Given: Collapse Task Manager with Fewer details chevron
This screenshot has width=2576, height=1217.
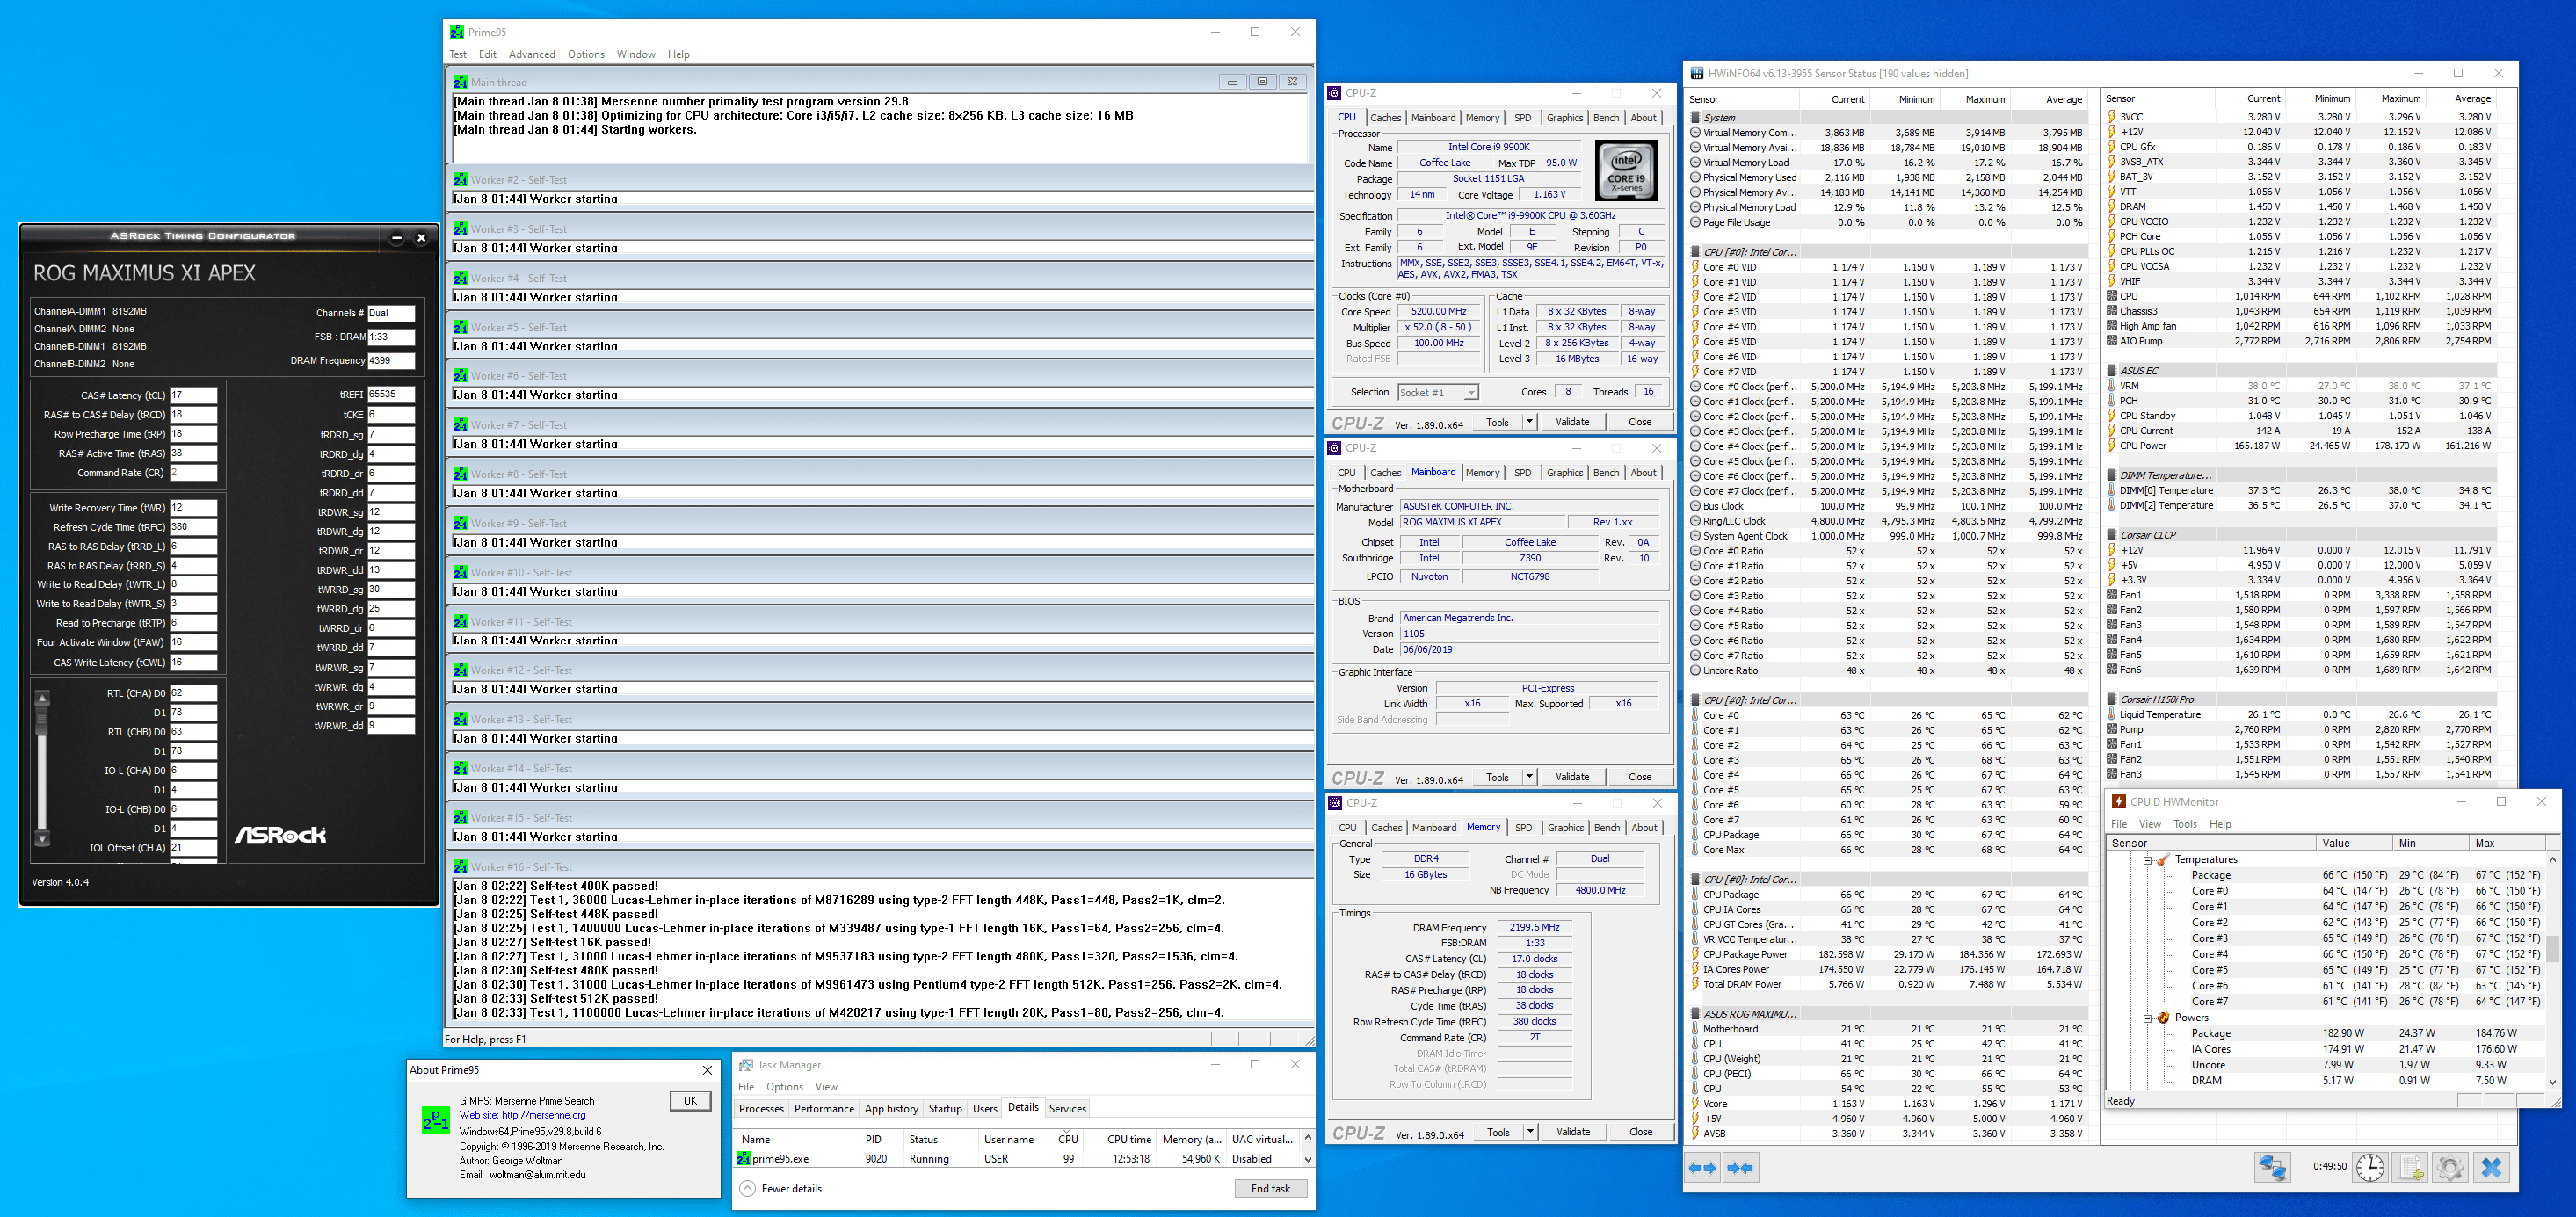Looking at the screenshot, I should 747,1189.
